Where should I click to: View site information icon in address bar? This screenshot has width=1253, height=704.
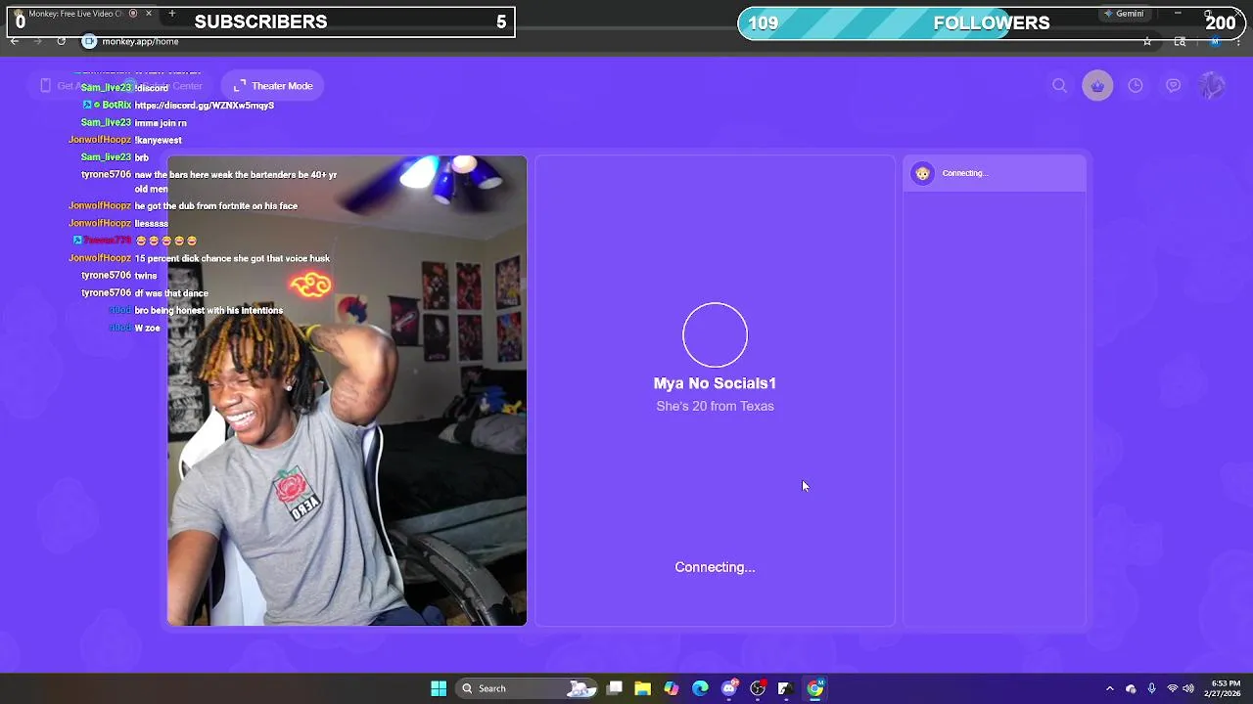[89, 41]
